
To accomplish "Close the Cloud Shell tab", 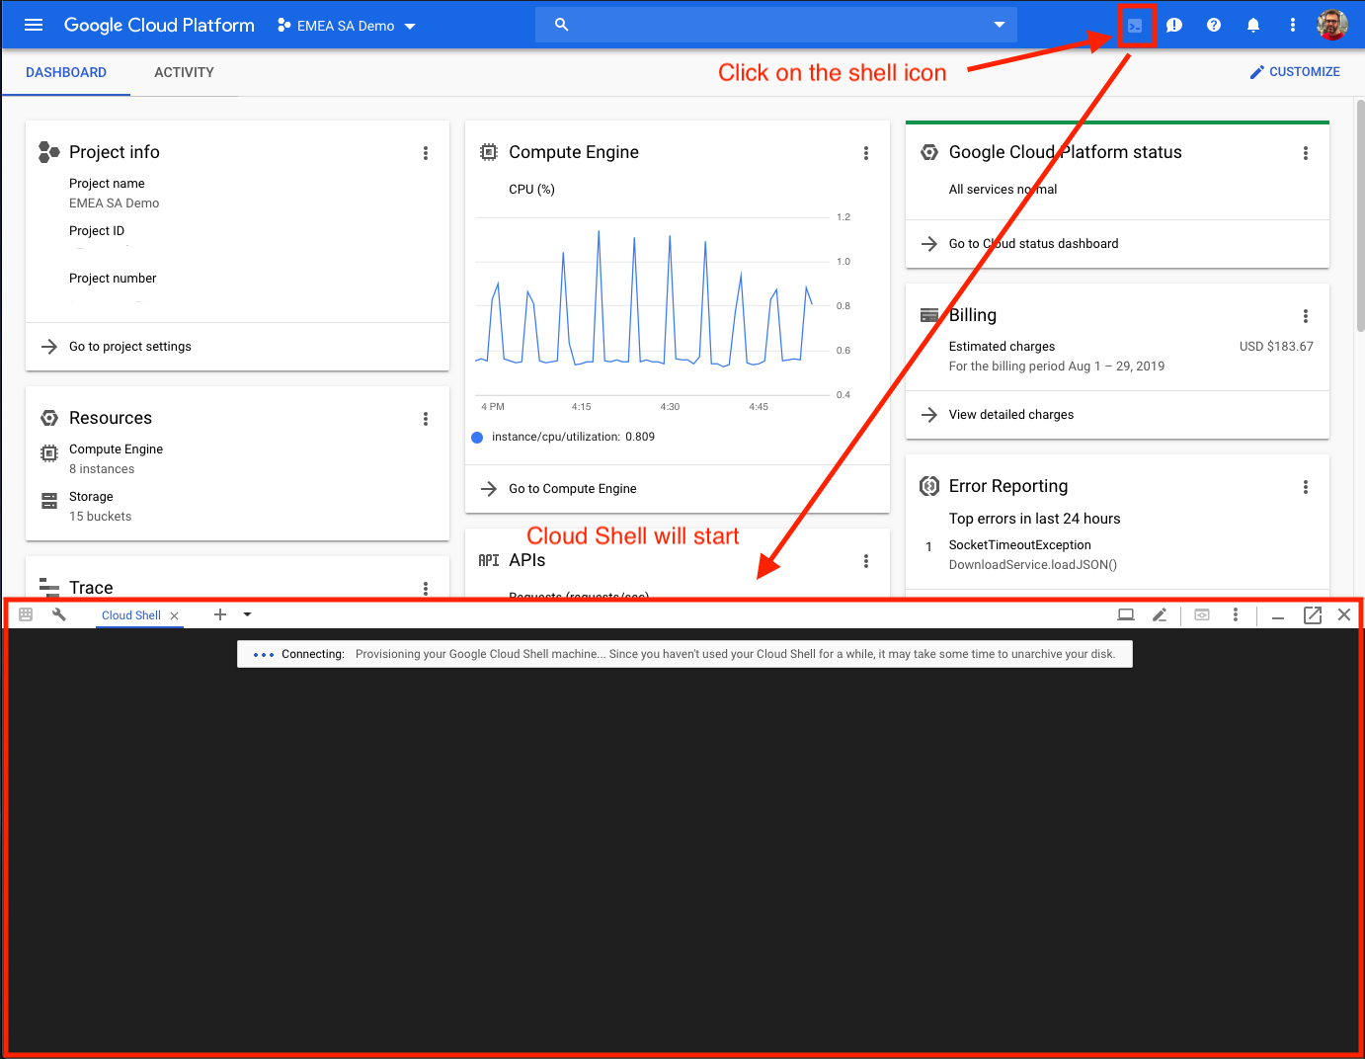I will (175, 615).
